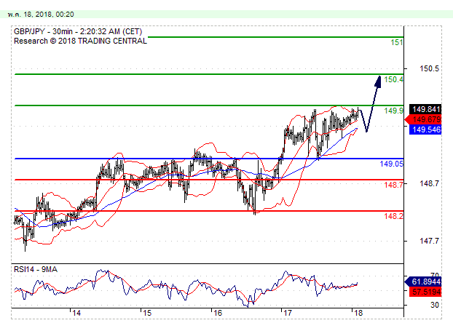Click the date axis label '16'

pos(218,313)
